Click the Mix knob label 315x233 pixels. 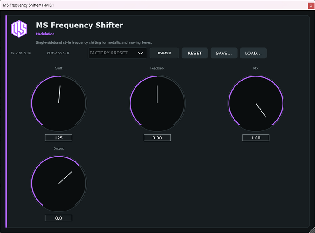[x=256, y=68]
